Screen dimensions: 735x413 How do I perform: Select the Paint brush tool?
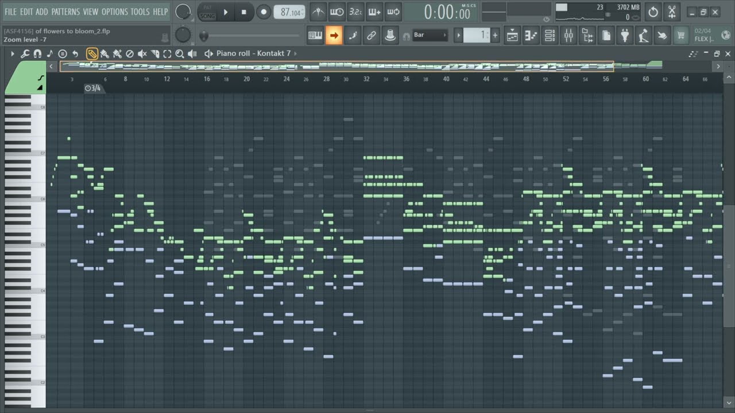click(105, 53)
